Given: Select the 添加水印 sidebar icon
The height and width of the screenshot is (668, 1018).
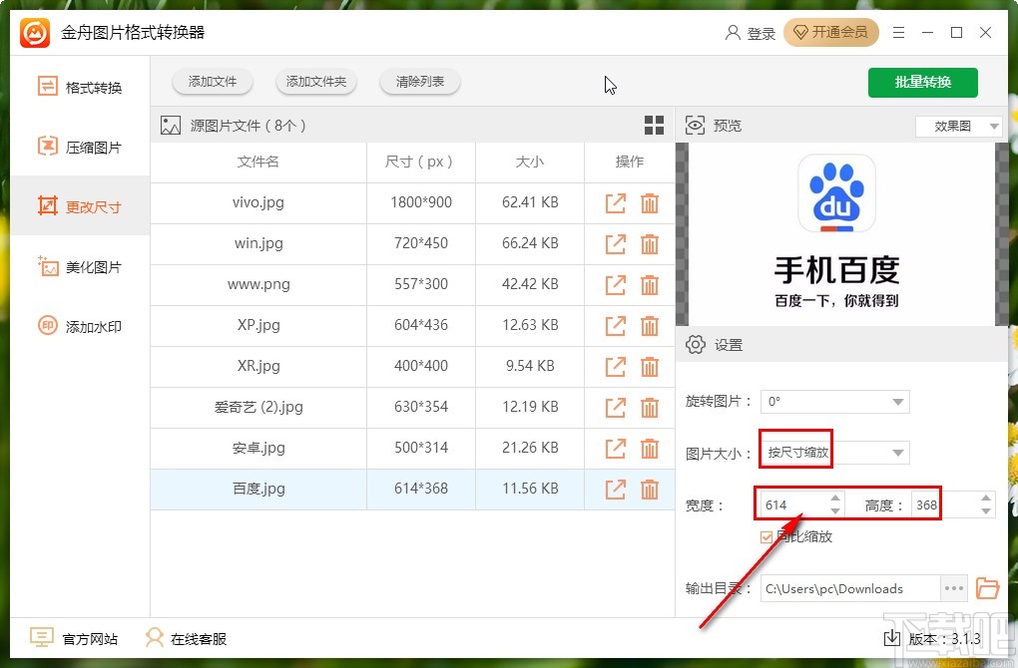Looking at the screenshot, I should click(x=47, y=326).
